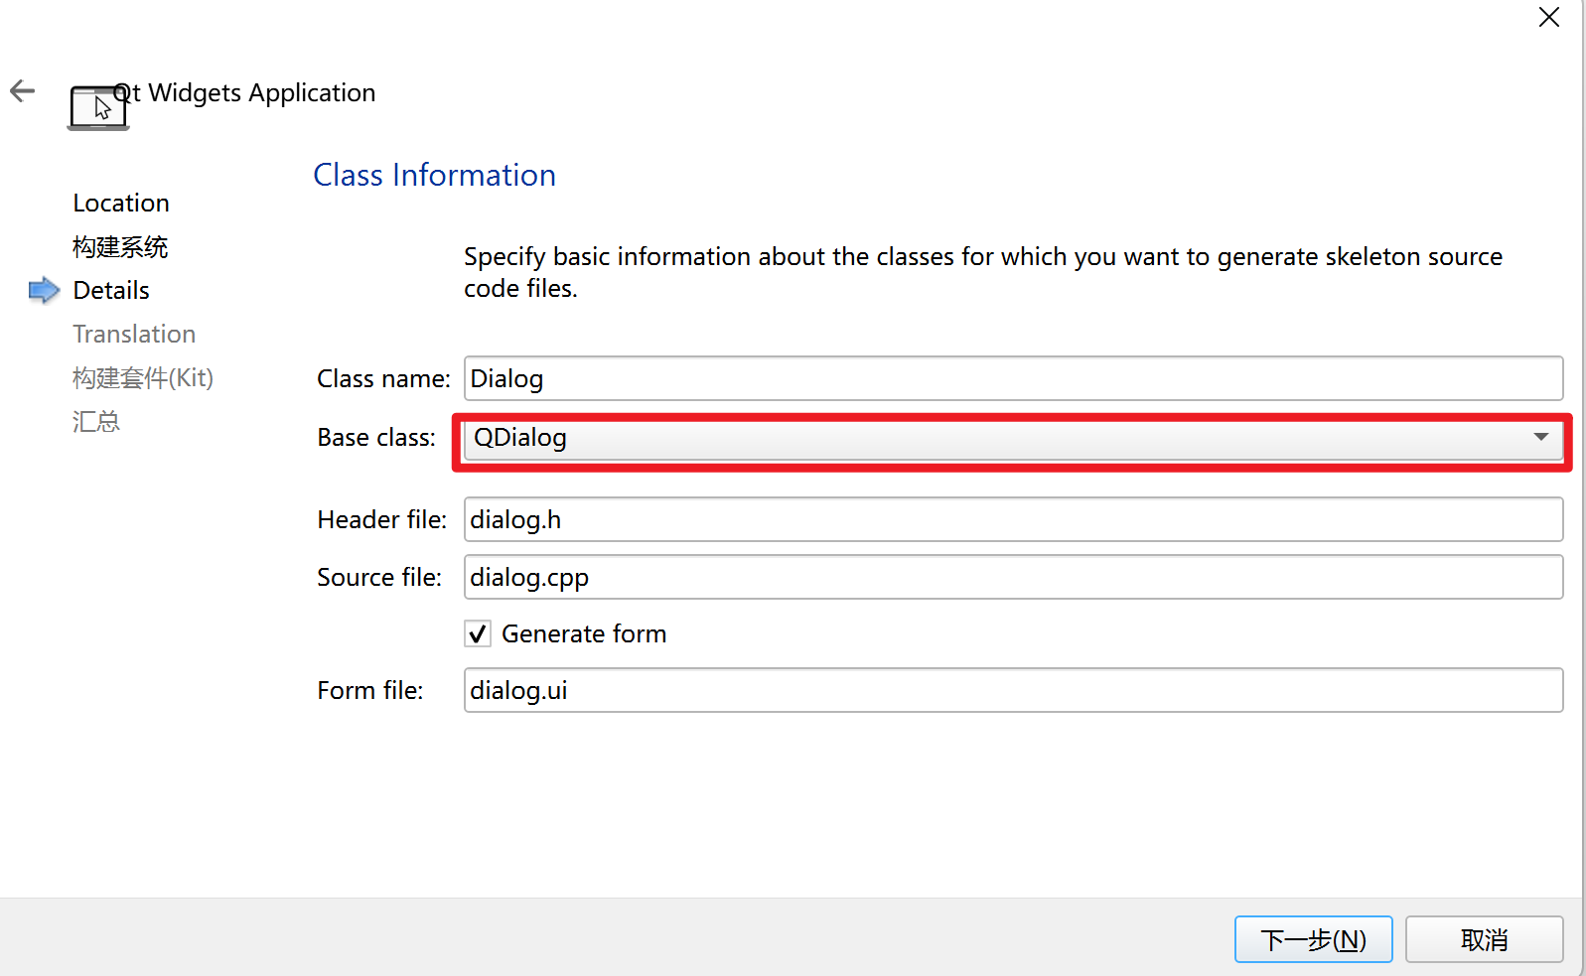Cancel the wizard with 取消 button

click(x=1484, y=939)
